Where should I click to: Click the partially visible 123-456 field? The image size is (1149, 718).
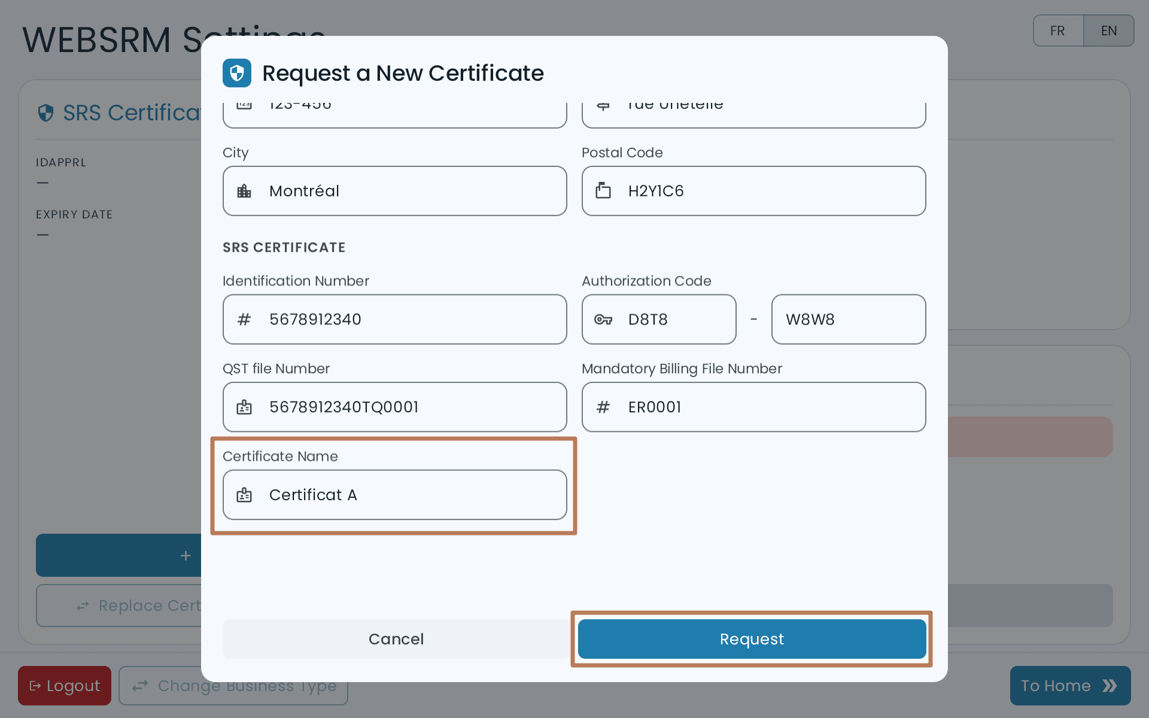tap(395, 114)
